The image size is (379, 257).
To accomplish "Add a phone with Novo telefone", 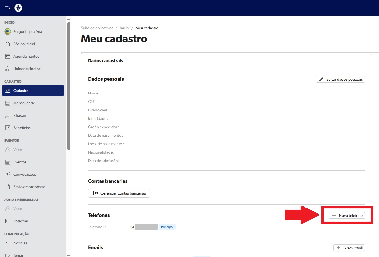I will [x=347, y=215].
